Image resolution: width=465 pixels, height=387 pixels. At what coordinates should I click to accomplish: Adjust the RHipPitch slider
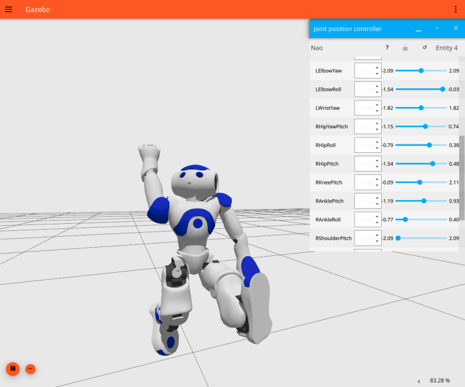point(421,164)
